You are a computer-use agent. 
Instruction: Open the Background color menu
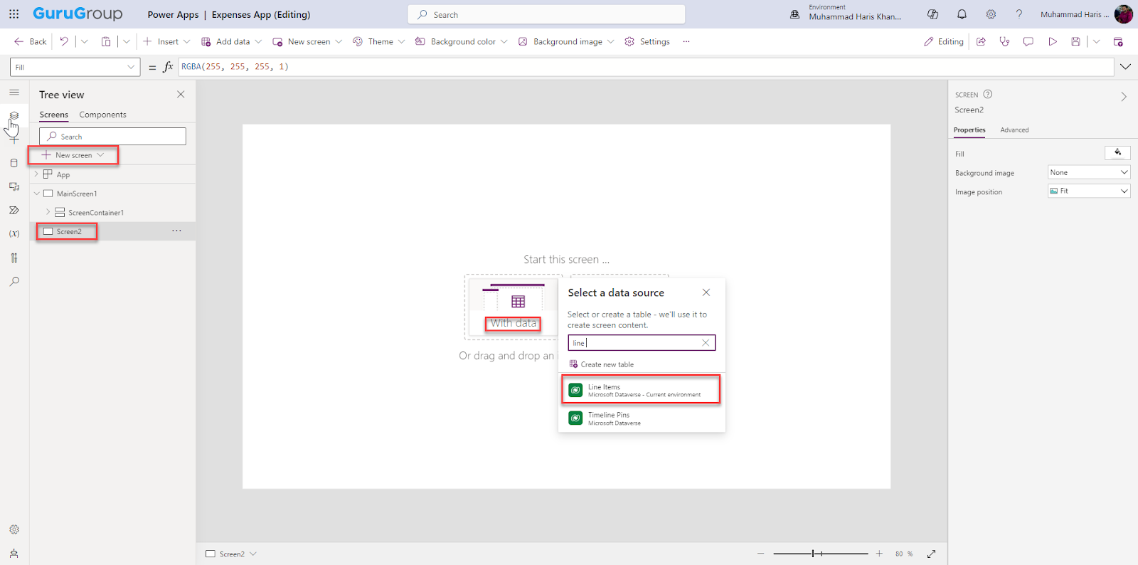point(461,41)
